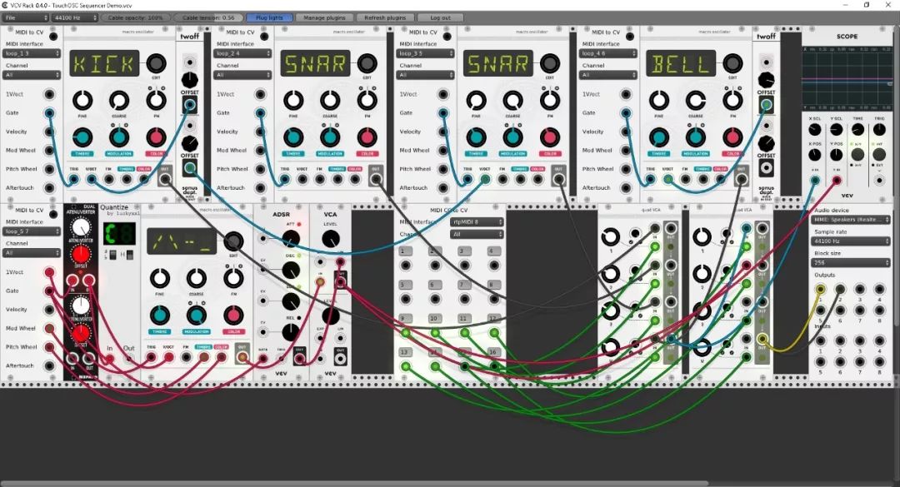Click Manage plugins button
Viewport: 900px width, 487px height.
(324, 17)
